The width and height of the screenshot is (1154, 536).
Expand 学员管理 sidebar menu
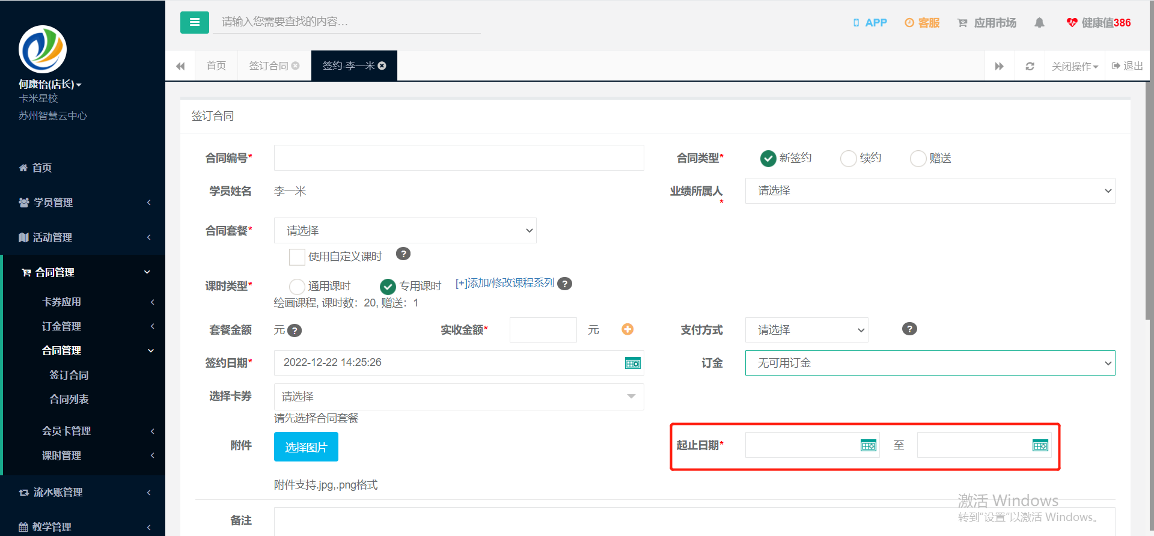point(84,203)
